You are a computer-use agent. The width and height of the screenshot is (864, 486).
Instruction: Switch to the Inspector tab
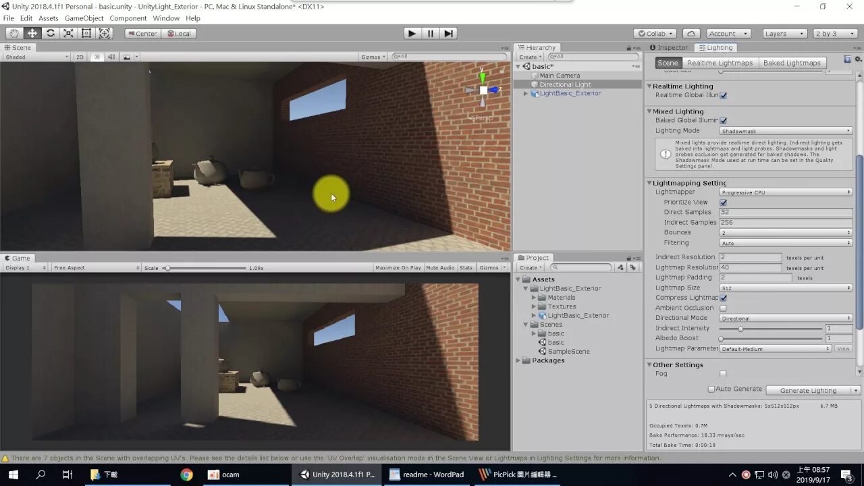(x=668, y=48)
